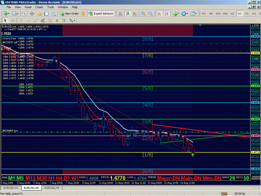Open the Market Watch window icon
The height and width of the screenshot is (196, 261).
pyautogui.click(x=25, y=14)
